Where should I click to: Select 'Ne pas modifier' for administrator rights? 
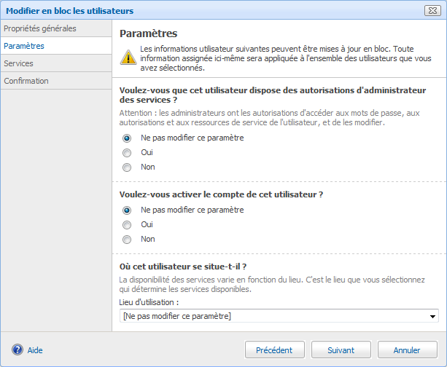pos(127,138)
